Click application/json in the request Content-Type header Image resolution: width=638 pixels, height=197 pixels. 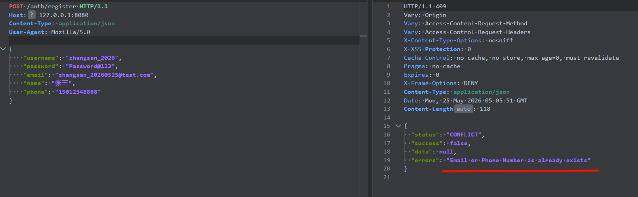click(x=87, y=23)
